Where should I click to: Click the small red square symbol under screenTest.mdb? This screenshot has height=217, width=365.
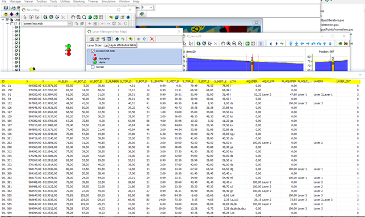point(95,55)
